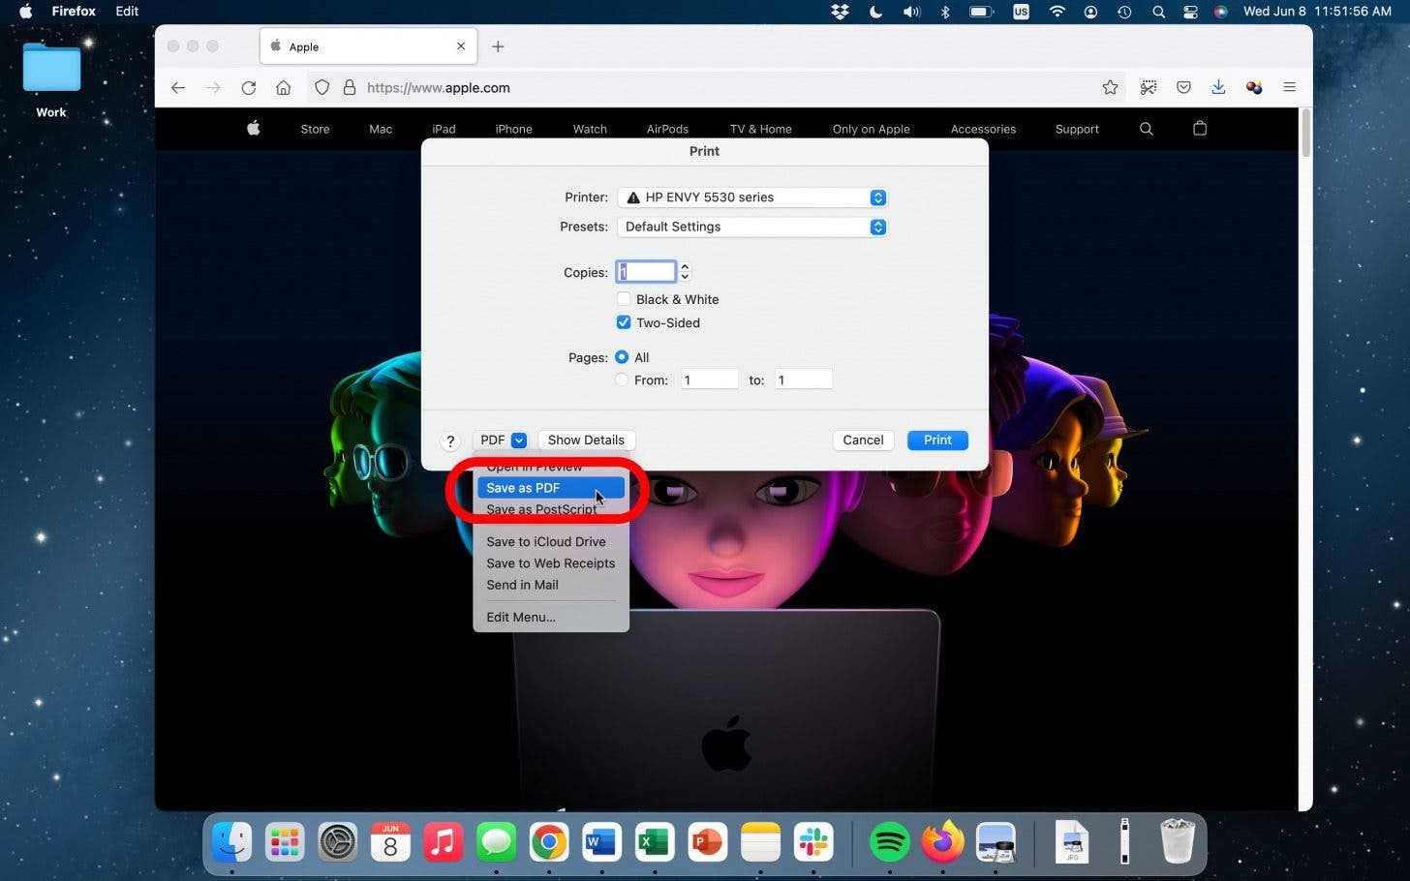Screen dimensions: 1410x881
Task: Open new tab with plus button
Action: (x=498, y=46)
